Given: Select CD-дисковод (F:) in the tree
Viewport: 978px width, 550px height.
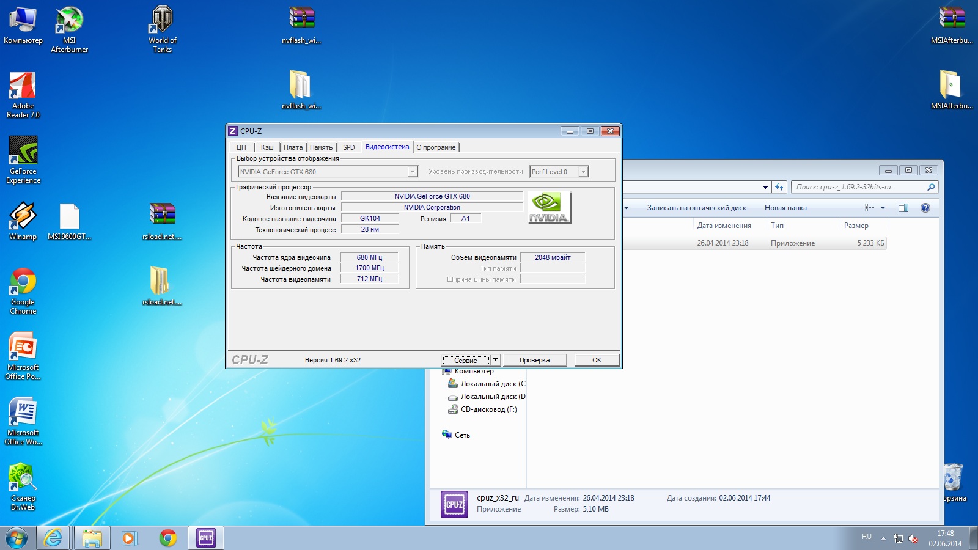Looking at the screenshot, I should point(482,409).
